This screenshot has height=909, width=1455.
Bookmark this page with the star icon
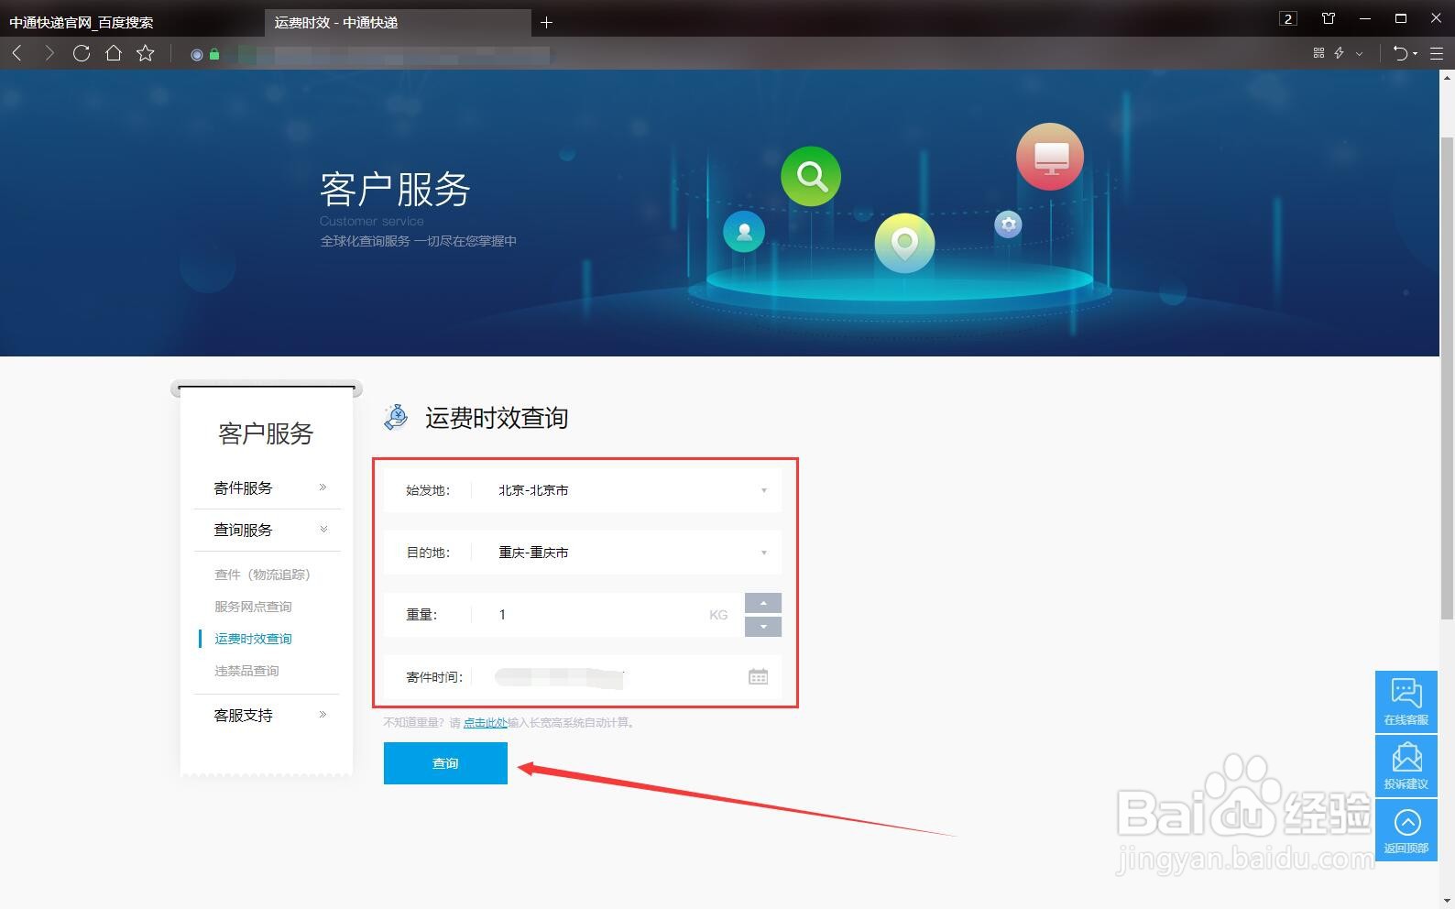(146, 53)
